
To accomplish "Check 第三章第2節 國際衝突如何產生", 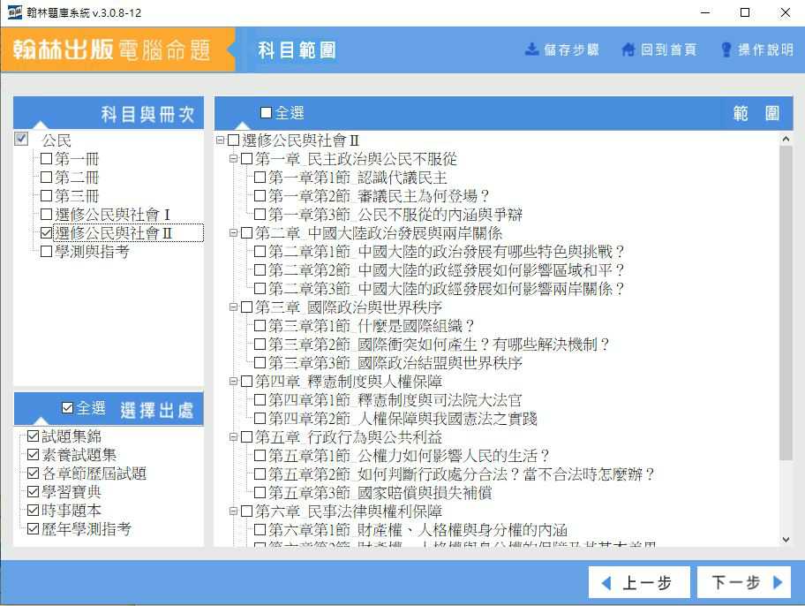I will [x=260, y=344].
